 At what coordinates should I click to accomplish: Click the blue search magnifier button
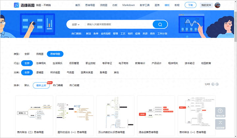click(160, 24)
